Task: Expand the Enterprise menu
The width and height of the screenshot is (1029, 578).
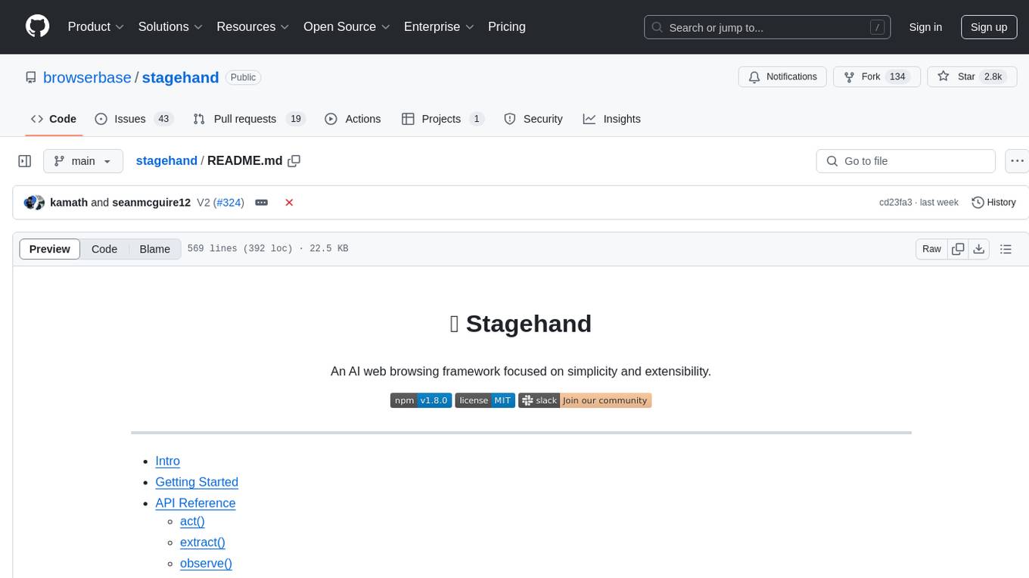Action: [x=440, y=26]
